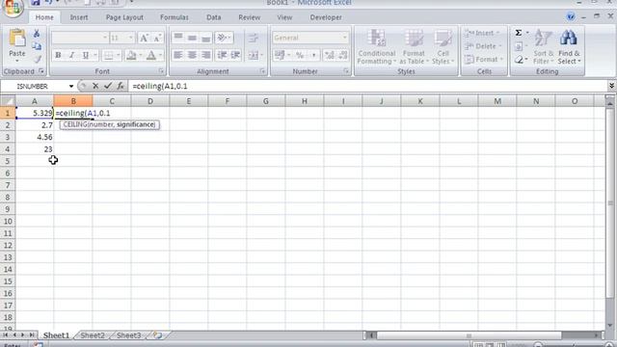Click the Select All corner button
Image resolution: width=617 pixels, height=347 pixels.
8,101
